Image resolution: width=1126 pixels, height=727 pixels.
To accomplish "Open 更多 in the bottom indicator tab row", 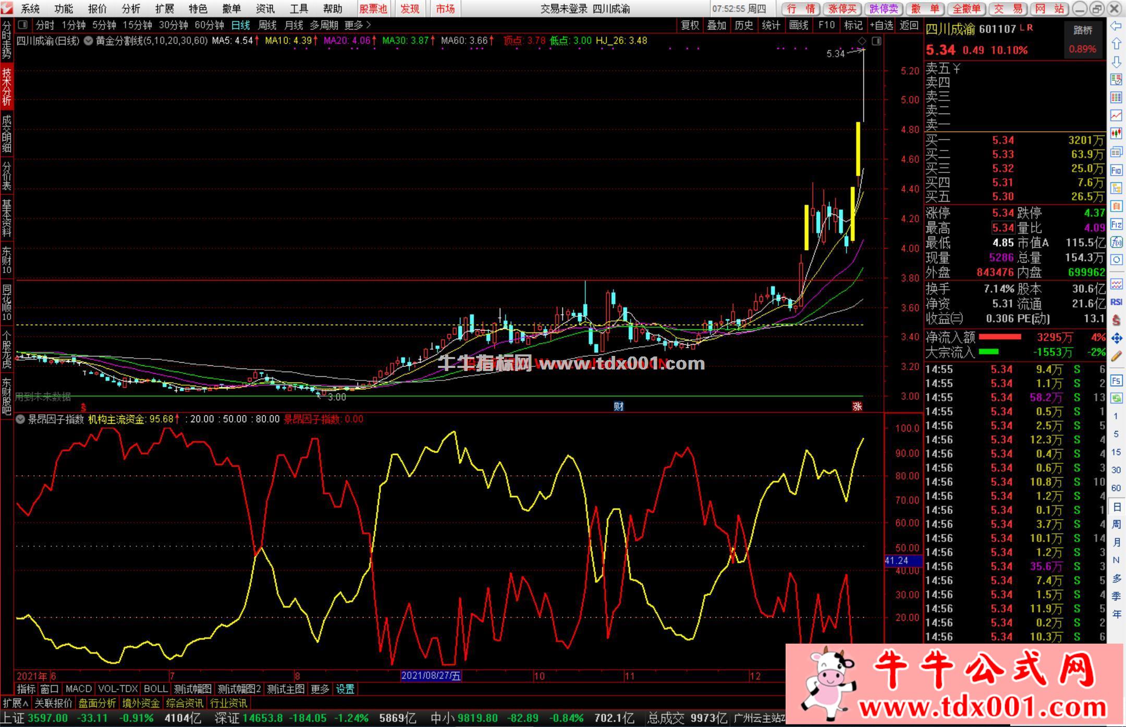I will coord(320,689).
